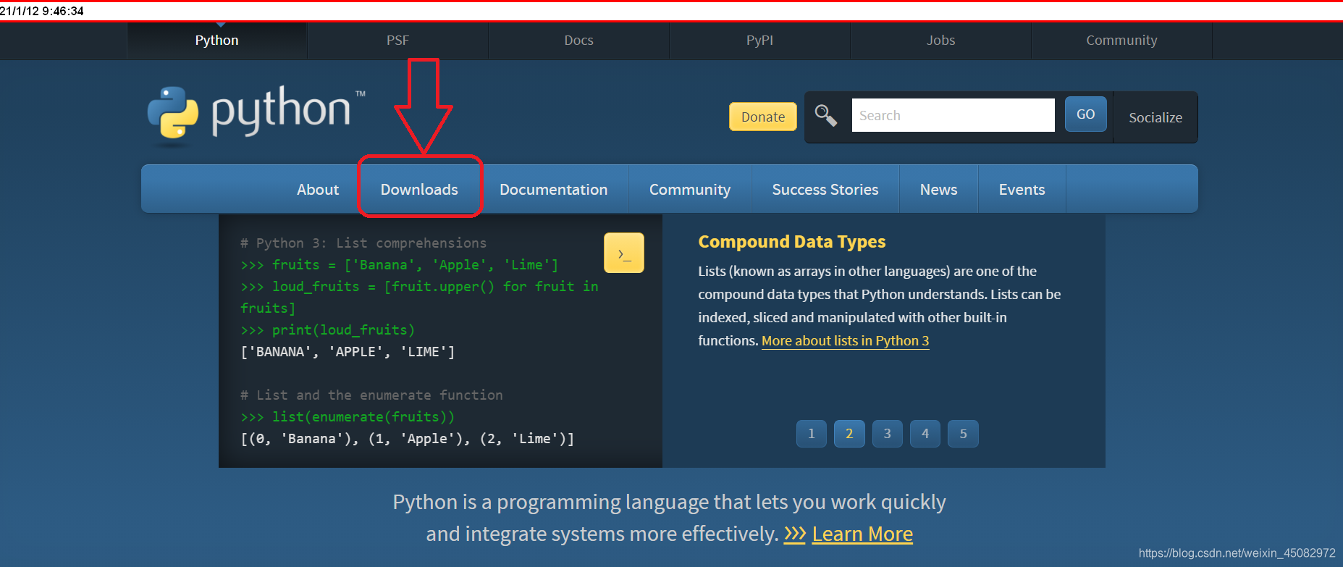Switch to slide 5
Image resolution: width=1343 pixels, height=567 pixels.
click(x=963, y=434)
